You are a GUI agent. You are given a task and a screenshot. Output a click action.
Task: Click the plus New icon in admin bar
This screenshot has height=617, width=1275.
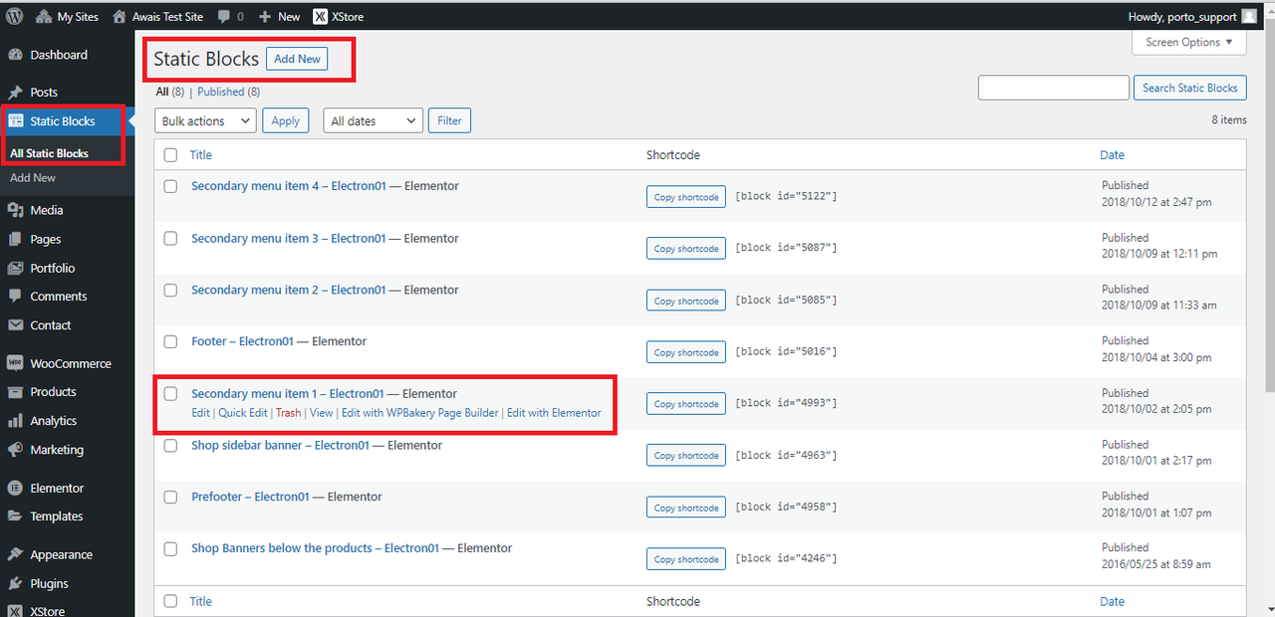coord(265,17)
